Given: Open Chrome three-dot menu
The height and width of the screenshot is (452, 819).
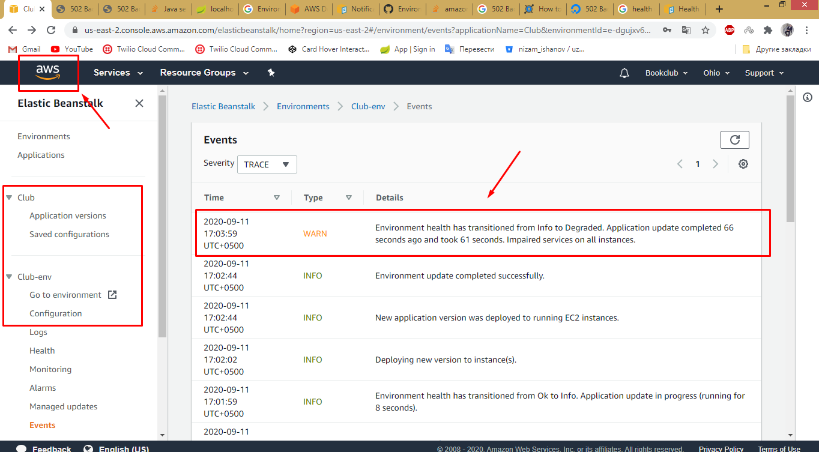Looking at the screenshot, I should [806, 30].
